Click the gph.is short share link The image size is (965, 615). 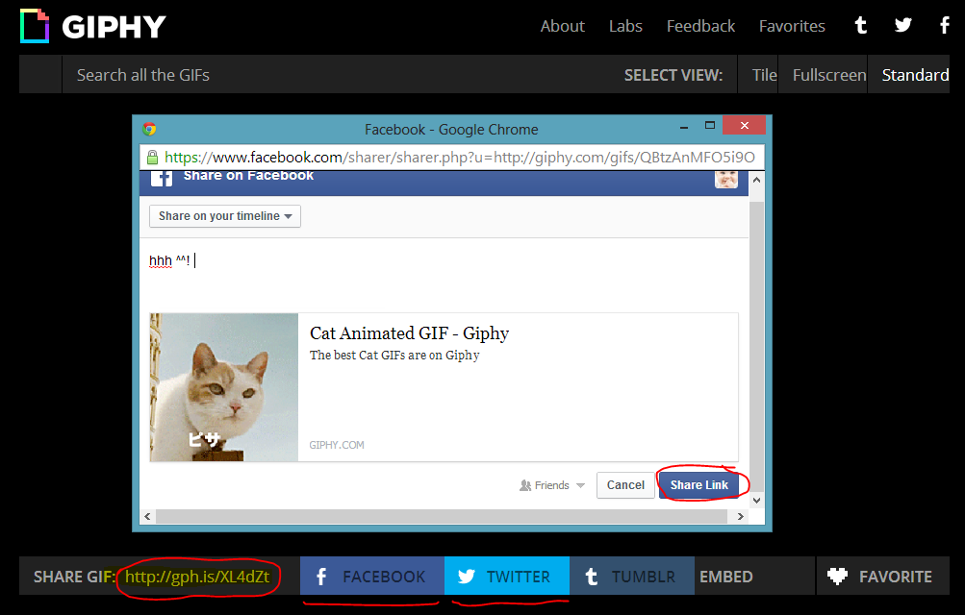pyautogui.click(x=197, y=577)
